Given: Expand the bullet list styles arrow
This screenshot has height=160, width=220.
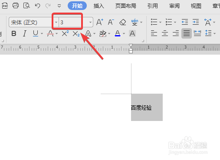Looking at the screenshot, I should [160, 22].
